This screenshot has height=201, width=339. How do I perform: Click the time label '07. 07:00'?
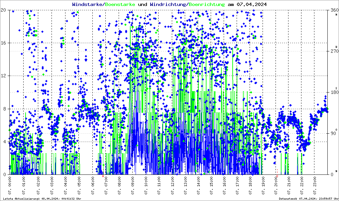pos(106,186)
